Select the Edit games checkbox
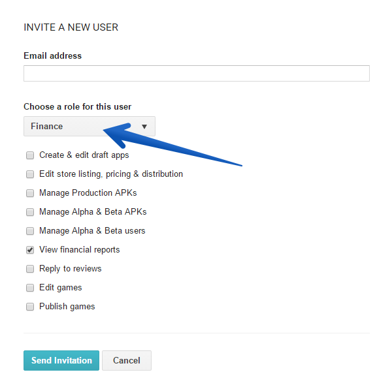 [30, 288]
